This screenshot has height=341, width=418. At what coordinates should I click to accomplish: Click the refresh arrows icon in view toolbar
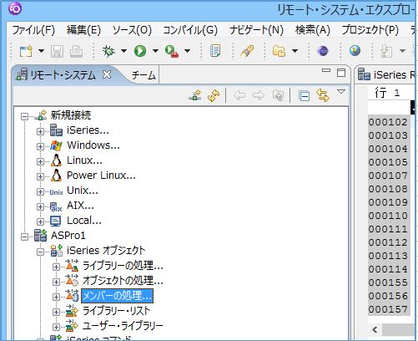click(214, 96)
